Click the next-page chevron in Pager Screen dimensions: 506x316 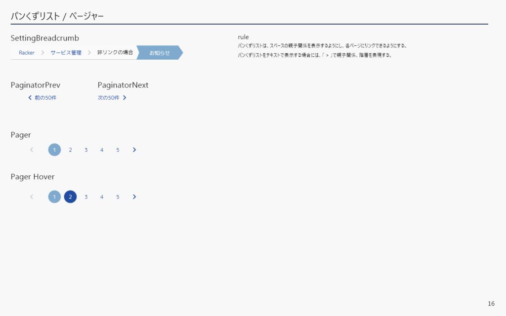point(134,150)
